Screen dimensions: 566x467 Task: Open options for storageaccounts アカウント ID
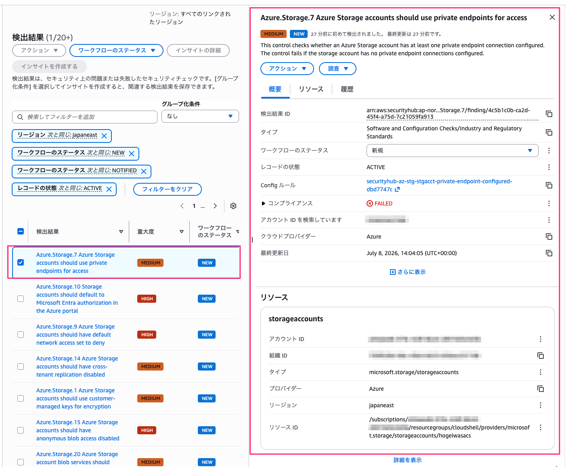(x=541, y=339)
